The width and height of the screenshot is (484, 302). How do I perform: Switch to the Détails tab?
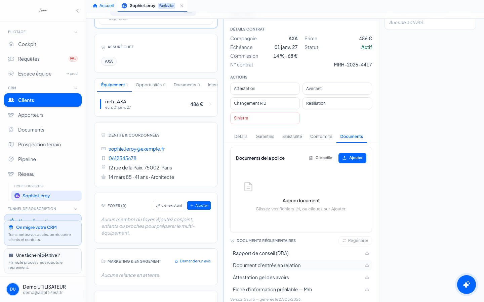[x=241, y=137]
